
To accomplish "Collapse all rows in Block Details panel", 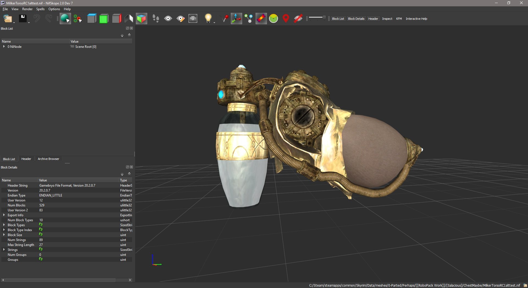I will (129, 174).
